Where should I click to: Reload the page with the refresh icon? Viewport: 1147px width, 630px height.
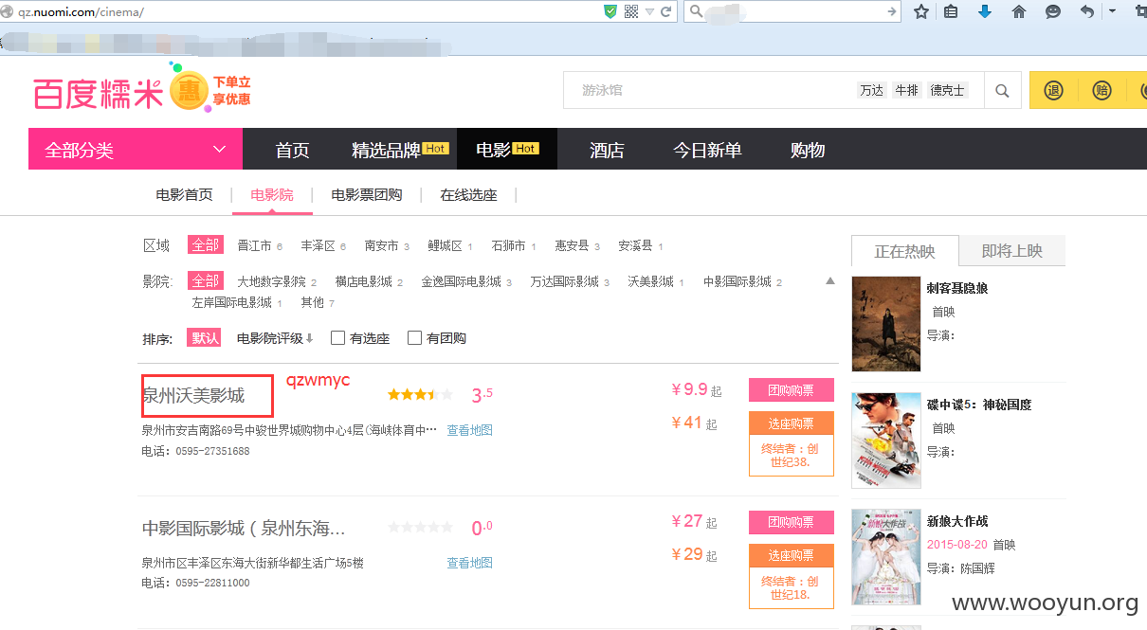point(666,12)
